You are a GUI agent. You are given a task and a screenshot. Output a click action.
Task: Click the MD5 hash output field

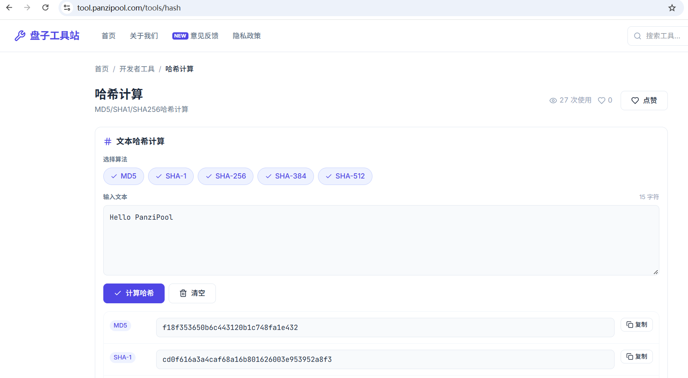click(385, 328)
